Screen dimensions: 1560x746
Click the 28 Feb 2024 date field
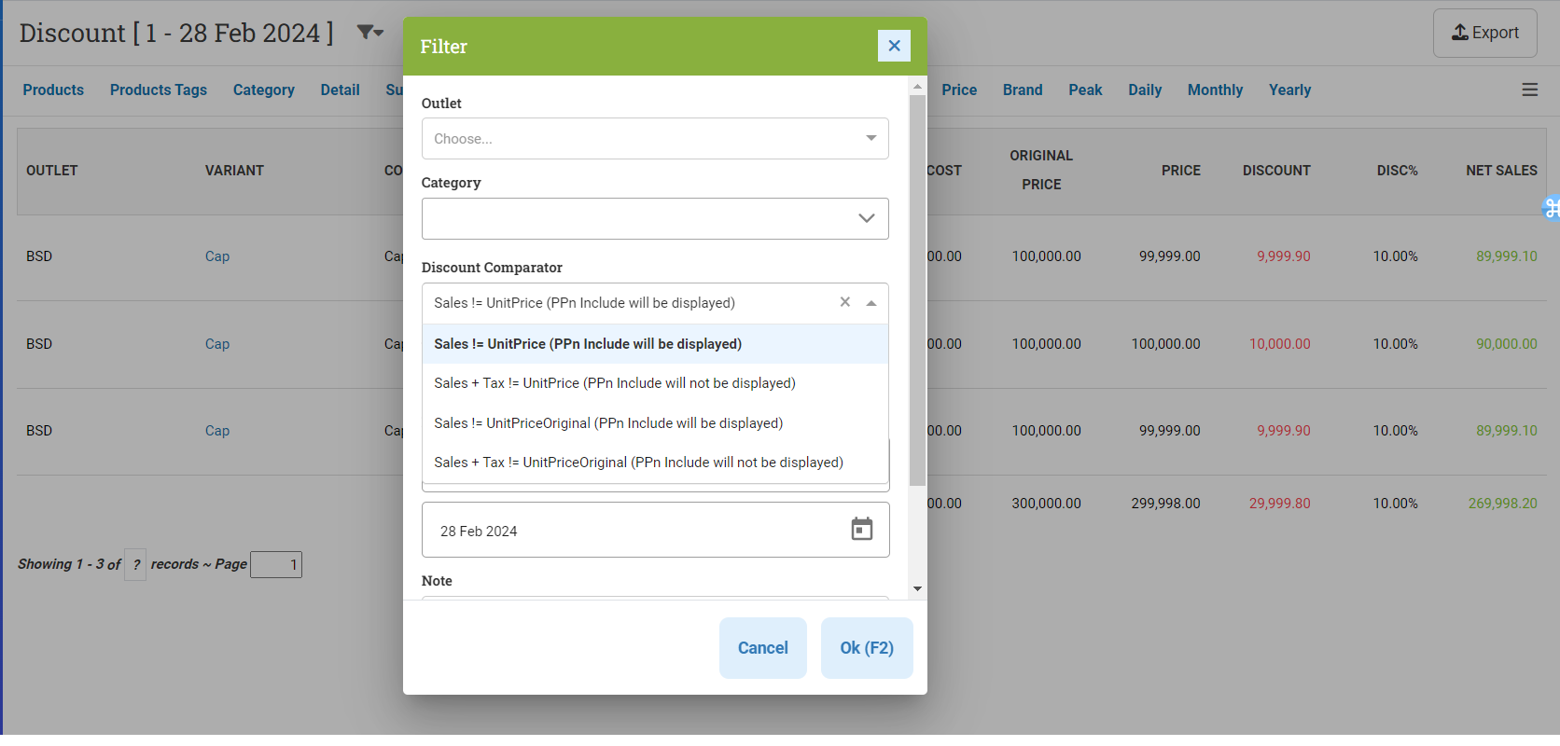(x=655, y=530)
